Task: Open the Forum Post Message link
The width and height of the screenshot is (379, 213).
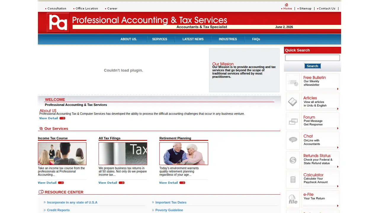Action: [320, 121]
